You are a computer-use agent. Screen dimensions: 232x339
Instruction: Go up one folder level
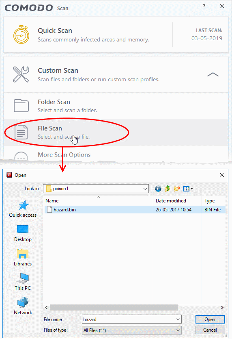pyautogui.click(x=167, y=189)
